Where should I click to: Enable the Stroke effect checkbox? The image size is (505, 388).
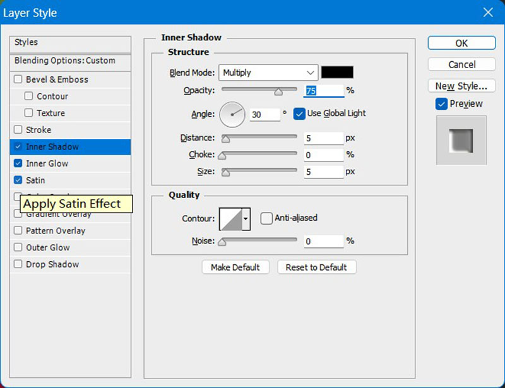point(18,129)
